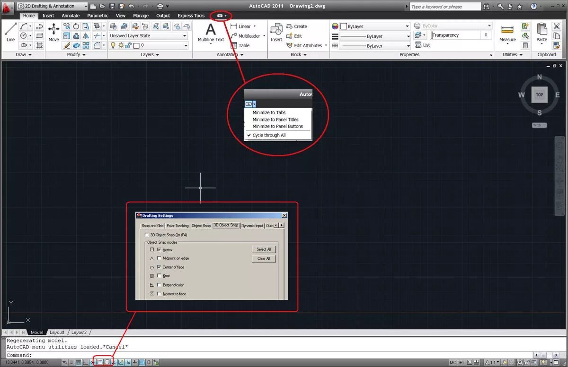The height and width of the screenshot is (367, 568).
Task: Choose the Move tool in Modify panel
Action: 53,32
